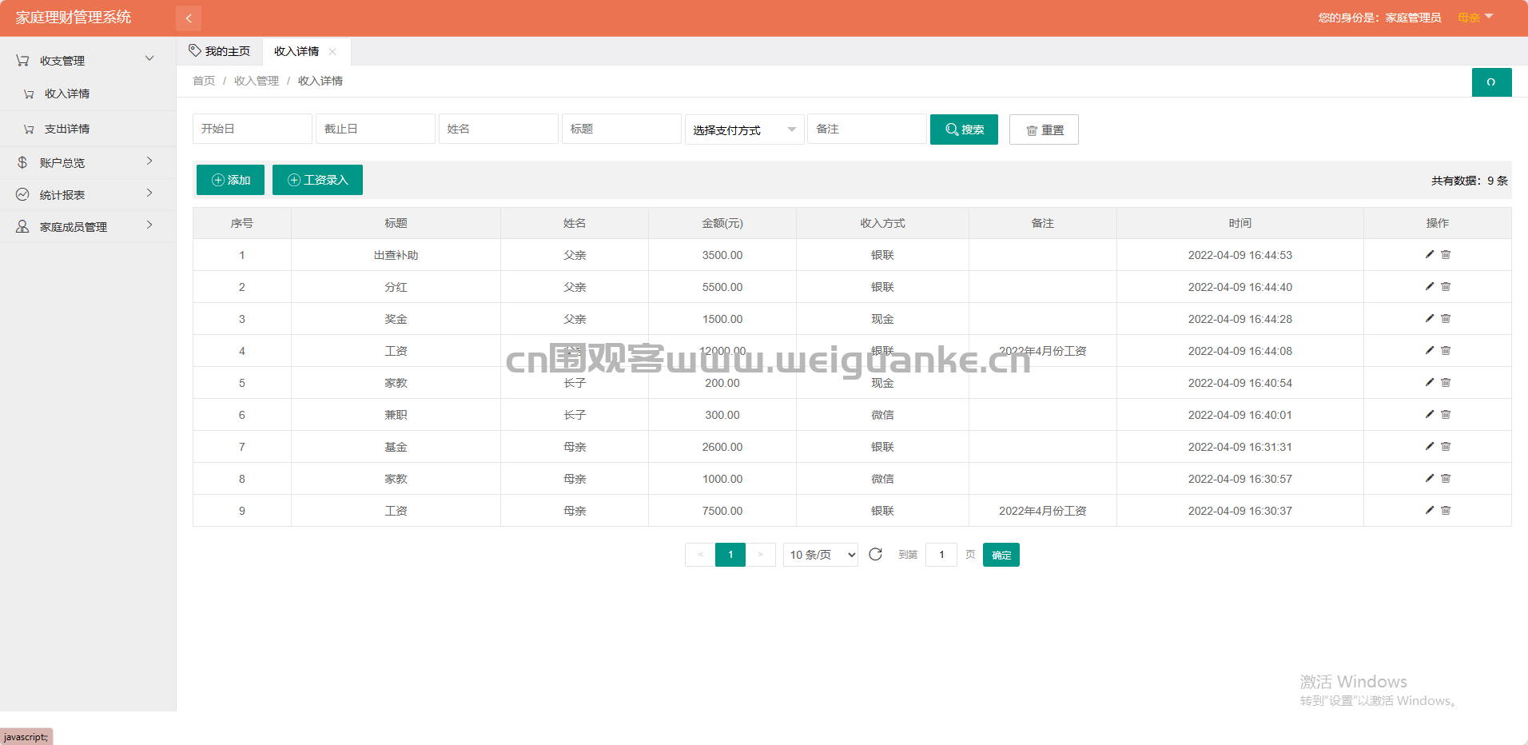Switch to the 我的主页 tab

pyautogui.click(x=220, y=51)
